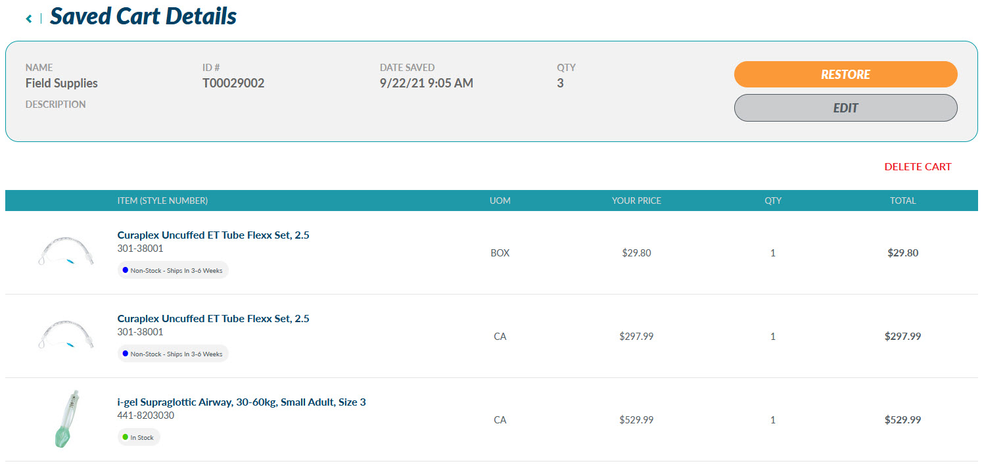Open first Curaplex ET Tube thumbnail image
This screenshot has height=476, width=984.
pyautogui.click(x=66, y=252)
